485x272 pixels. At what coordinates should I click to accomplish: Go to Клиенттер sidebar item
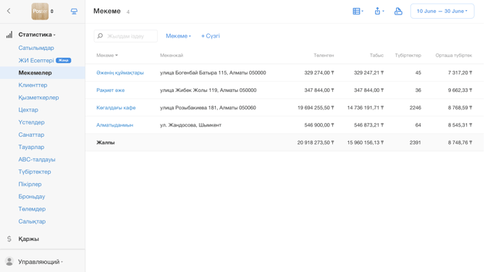click(x=33, y=85)
